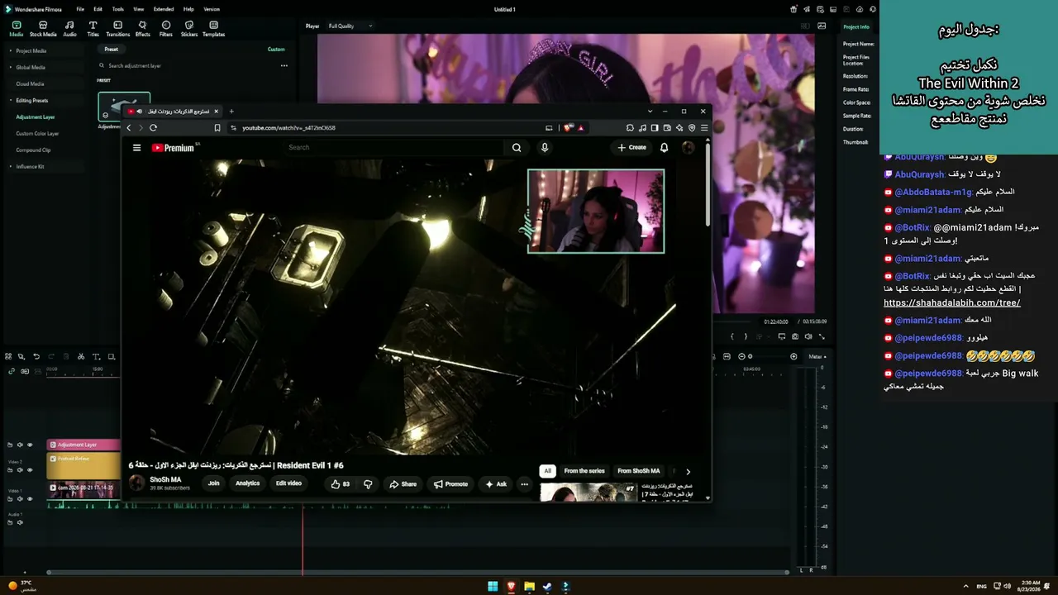Reload the YouTube page in browser
This screenshot has width=1058, height=595.
tap(153, 128)
